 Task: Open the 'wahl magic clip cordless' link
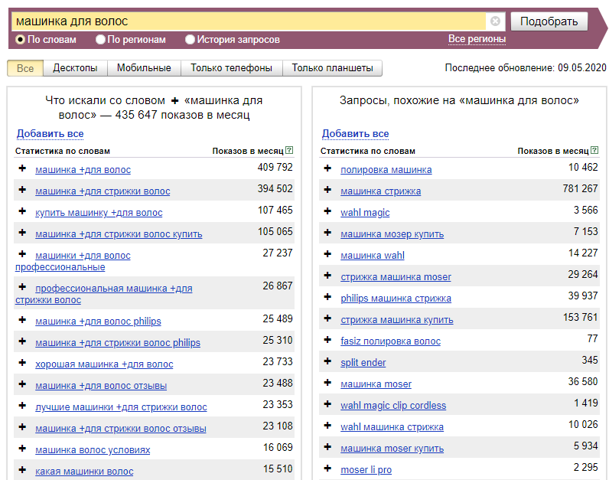click(393, 406)
